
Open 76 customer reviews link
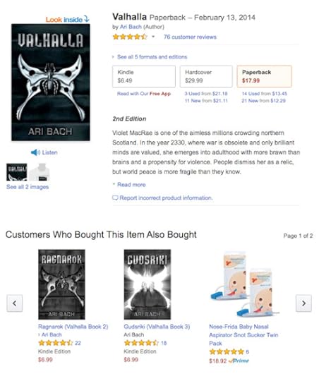(x=190, y=37)
